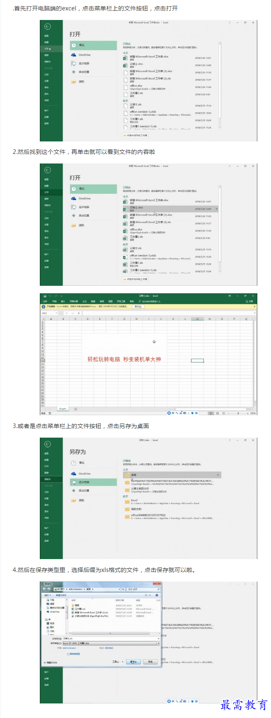
Task: Click the back arrow in the step 2 Open screen
Action: point(48,170)
